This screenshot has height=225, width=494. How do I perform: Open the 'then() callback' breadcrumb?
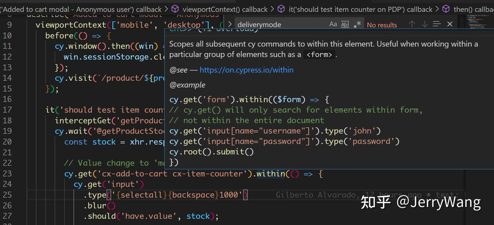pos(474,9)
